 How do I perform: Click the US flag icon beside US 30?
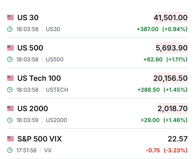[x=11, y=17]
